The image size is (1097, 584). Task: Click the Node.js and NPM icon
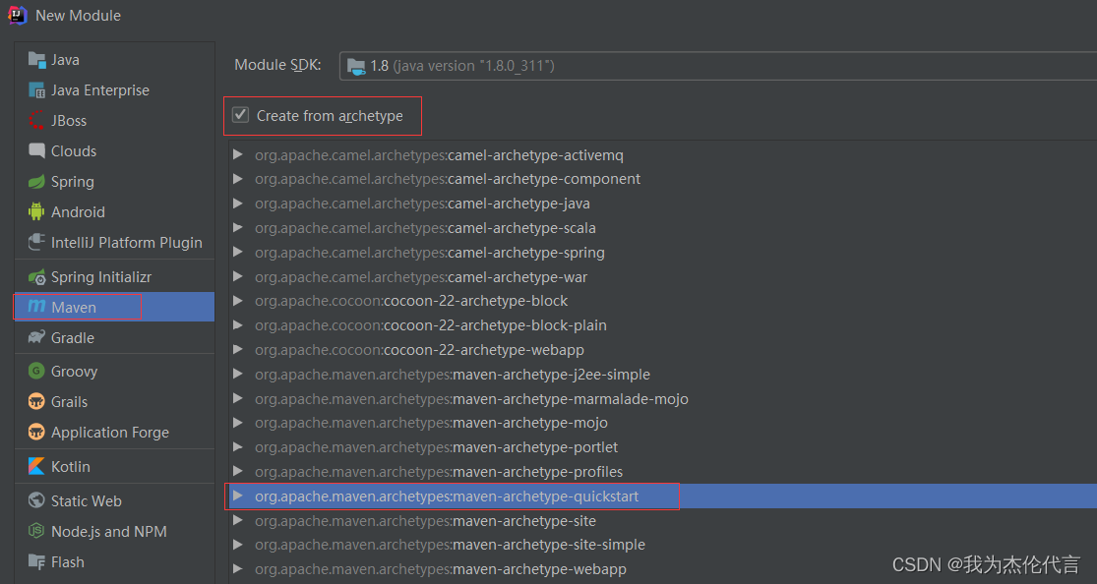tap(36, 532)
